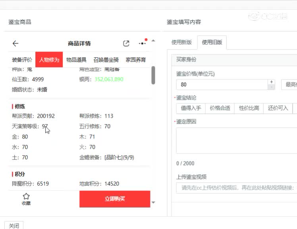Open the three-dot more menu icon

pos(143,43)
